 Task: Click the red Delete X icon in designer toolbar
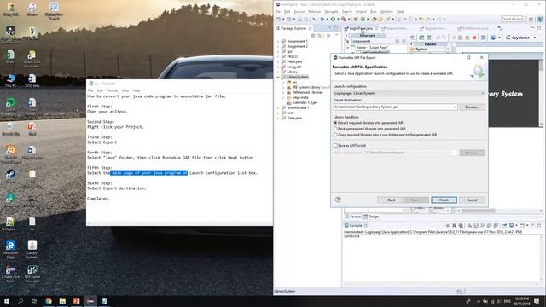pyautogui.click(x=474, y=38)
